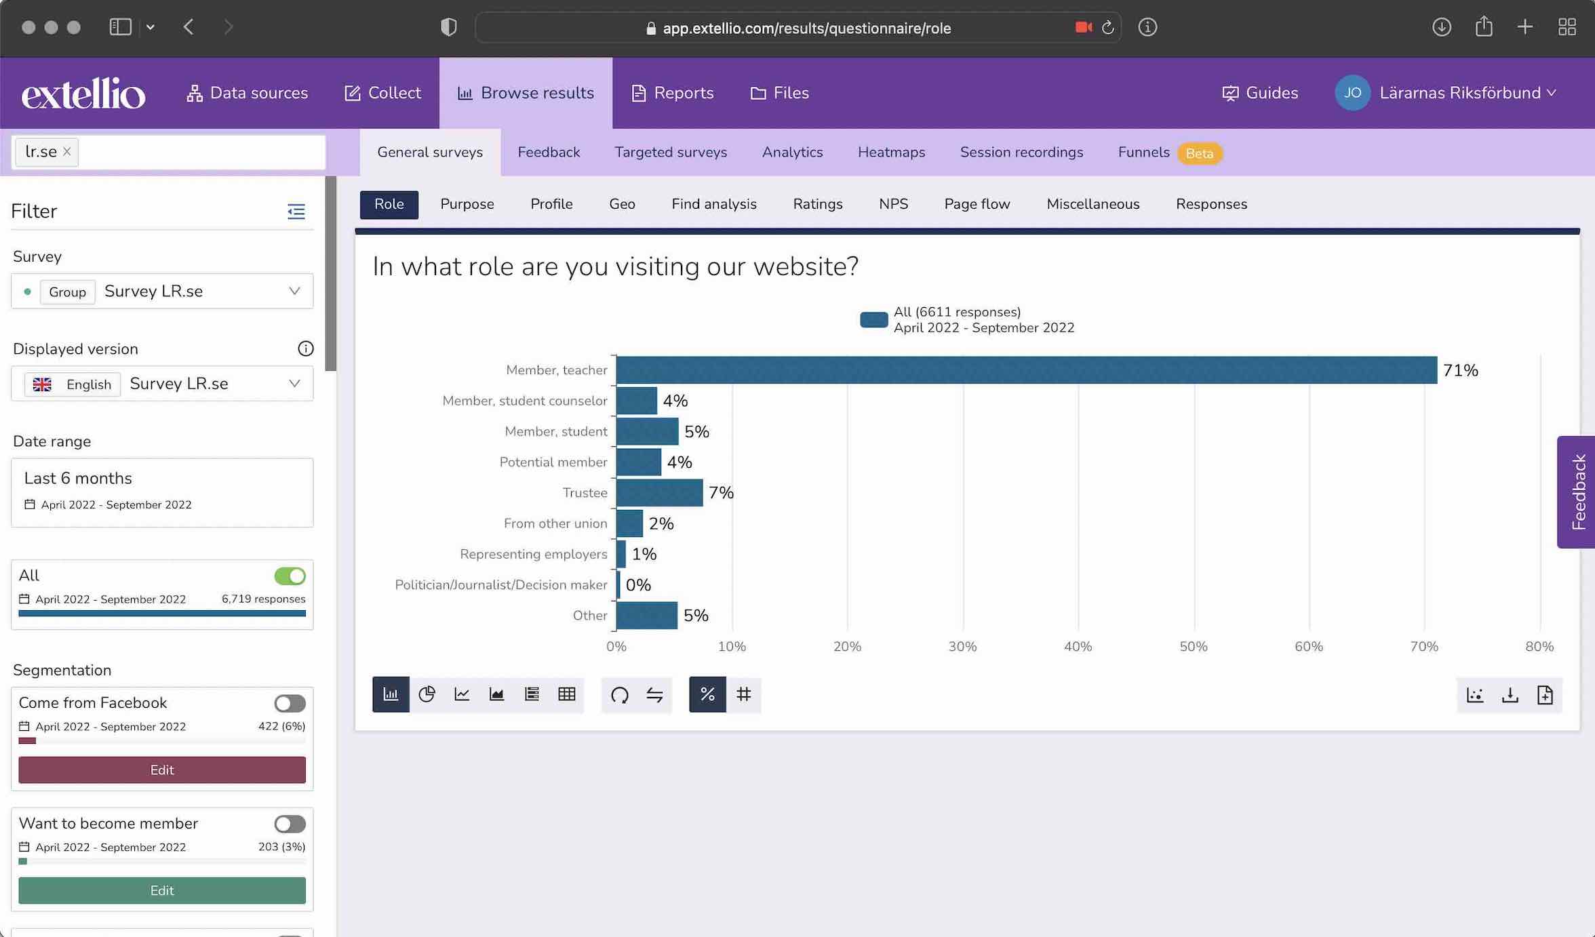Switch to the Responses tab
Screen dimensions: 1595x937
pyautogui.click(x=1211, y=204)
